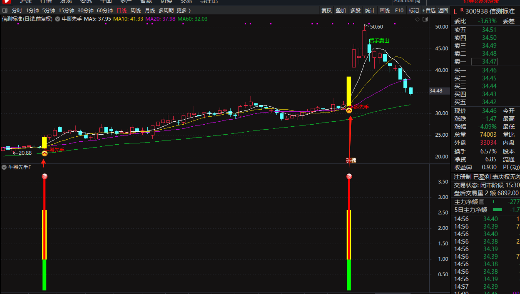Click the diamond marker icon above chart
The image size is (520, 294).
417,19
